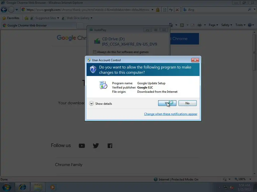Click the Internet Explorer forward button

point(11,10)
